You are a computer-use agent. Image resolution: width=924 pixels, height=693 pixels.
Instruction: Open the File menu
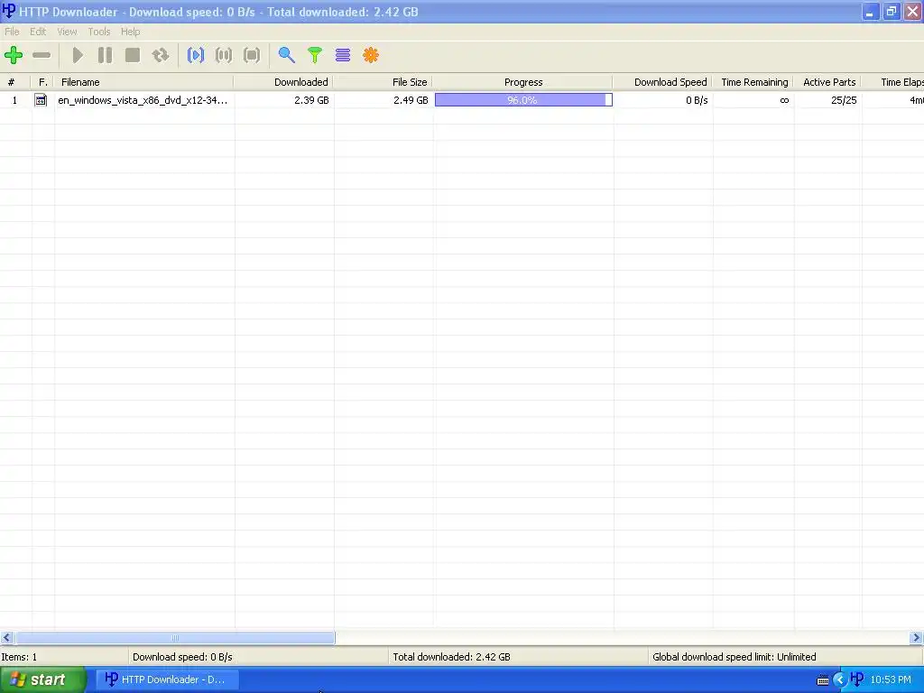(x=12, y=32)
